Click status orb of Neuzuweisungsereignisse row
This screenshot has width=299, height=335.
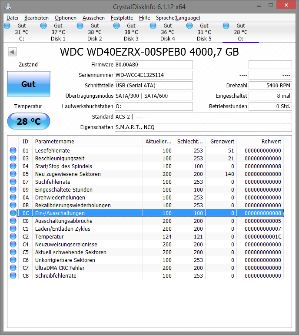point(13,245)
